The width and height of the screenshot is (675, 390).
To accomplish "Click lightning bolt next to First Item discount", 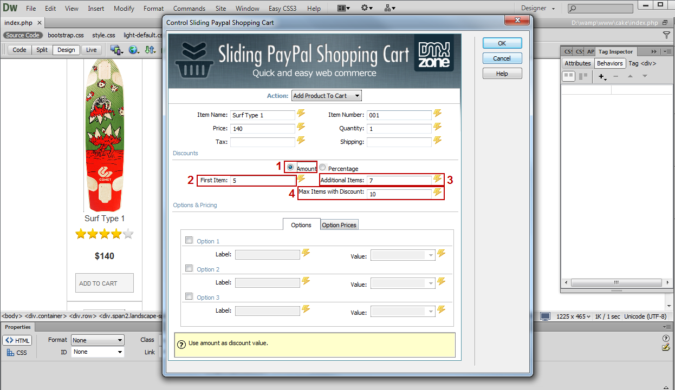I will (x=301, y=179).
